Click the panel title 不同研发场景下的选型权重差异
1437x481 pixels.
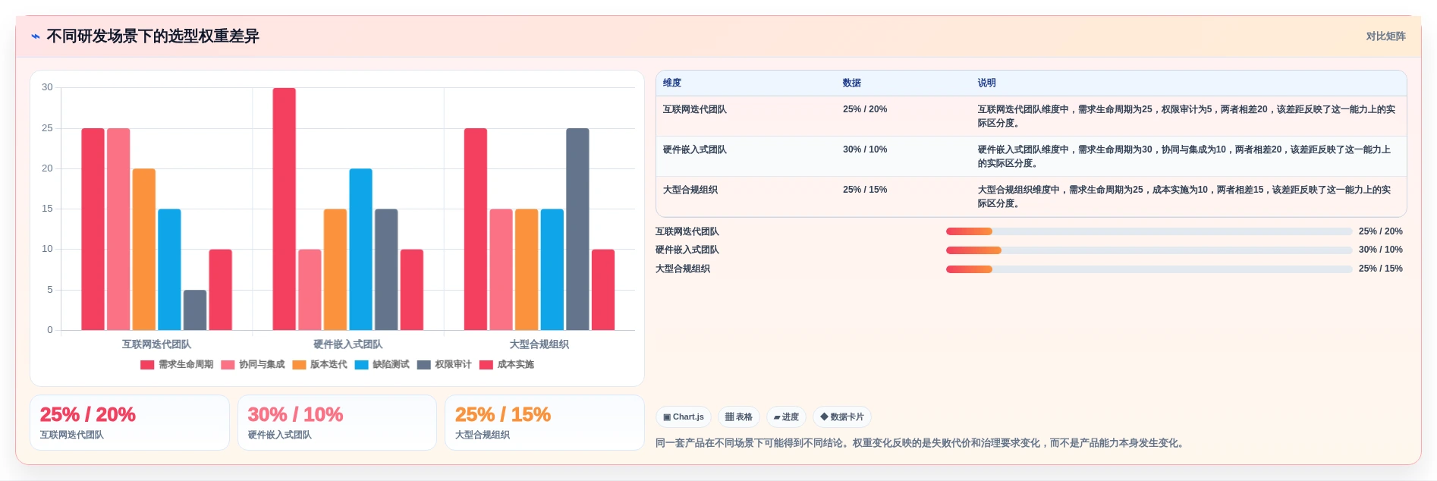click(x=153, y=36)
